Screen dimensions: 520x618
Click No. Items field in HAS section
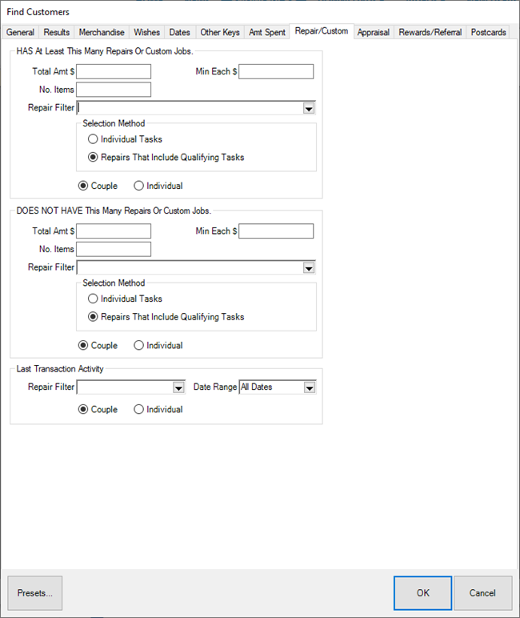(114, 90)
